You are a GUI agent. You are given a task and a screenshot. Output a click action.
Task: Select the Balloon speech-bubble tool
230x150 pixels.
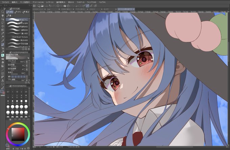point(3,84)
